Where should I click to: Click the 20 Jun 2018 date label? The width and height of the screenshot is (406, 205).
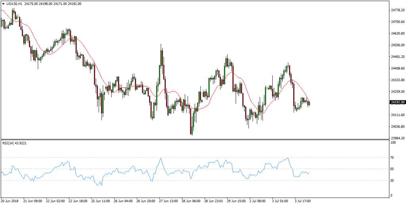click(x=9, y=201)
